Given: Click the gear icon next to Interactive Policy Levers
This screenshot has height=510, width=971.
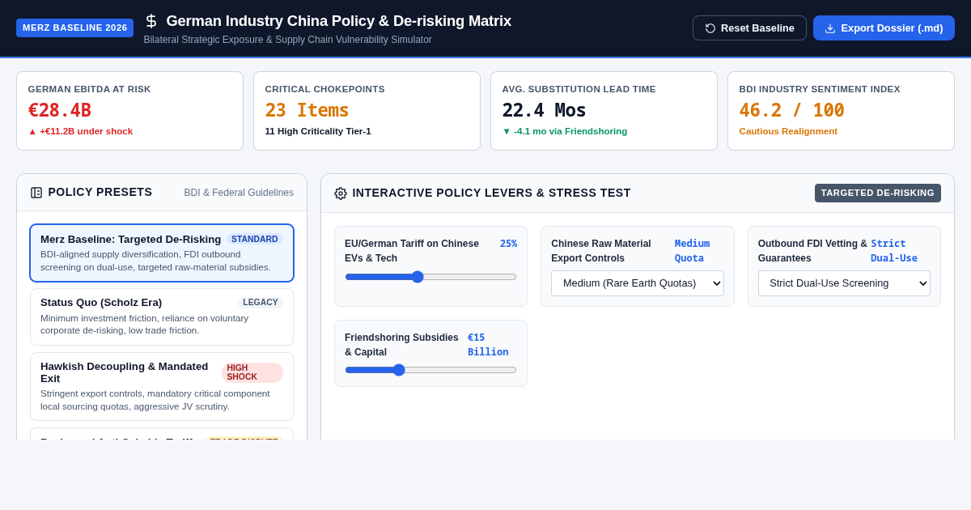Looking at the screenshot, I should 341,193.
